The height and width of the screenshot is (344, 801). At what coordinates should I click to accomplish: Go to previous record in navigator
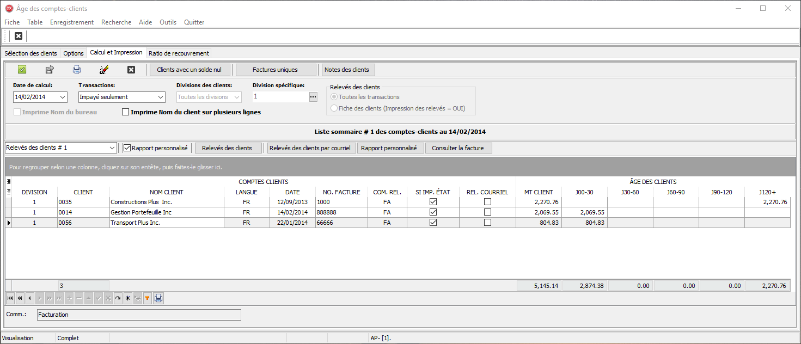[x=30, y=298]
